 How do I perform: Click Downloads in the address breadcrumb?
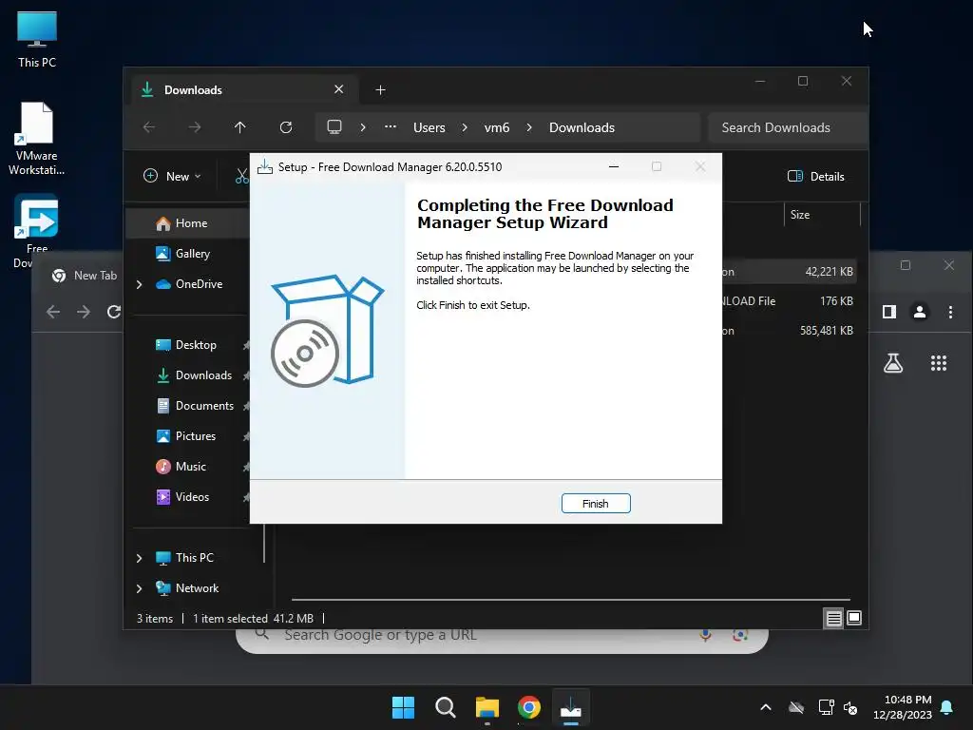(582, 127)
